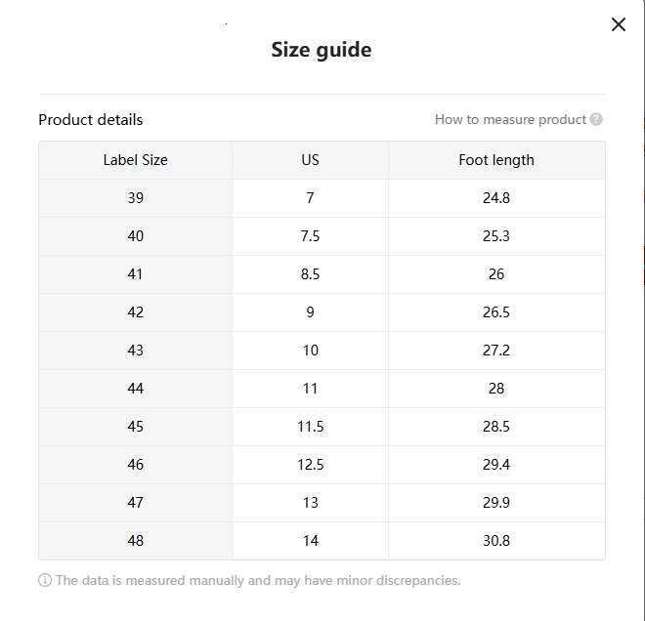This screenshot has height=621, width=645.
Task: Click the foot length 29.9 cell
Action: tap(496, 503)
